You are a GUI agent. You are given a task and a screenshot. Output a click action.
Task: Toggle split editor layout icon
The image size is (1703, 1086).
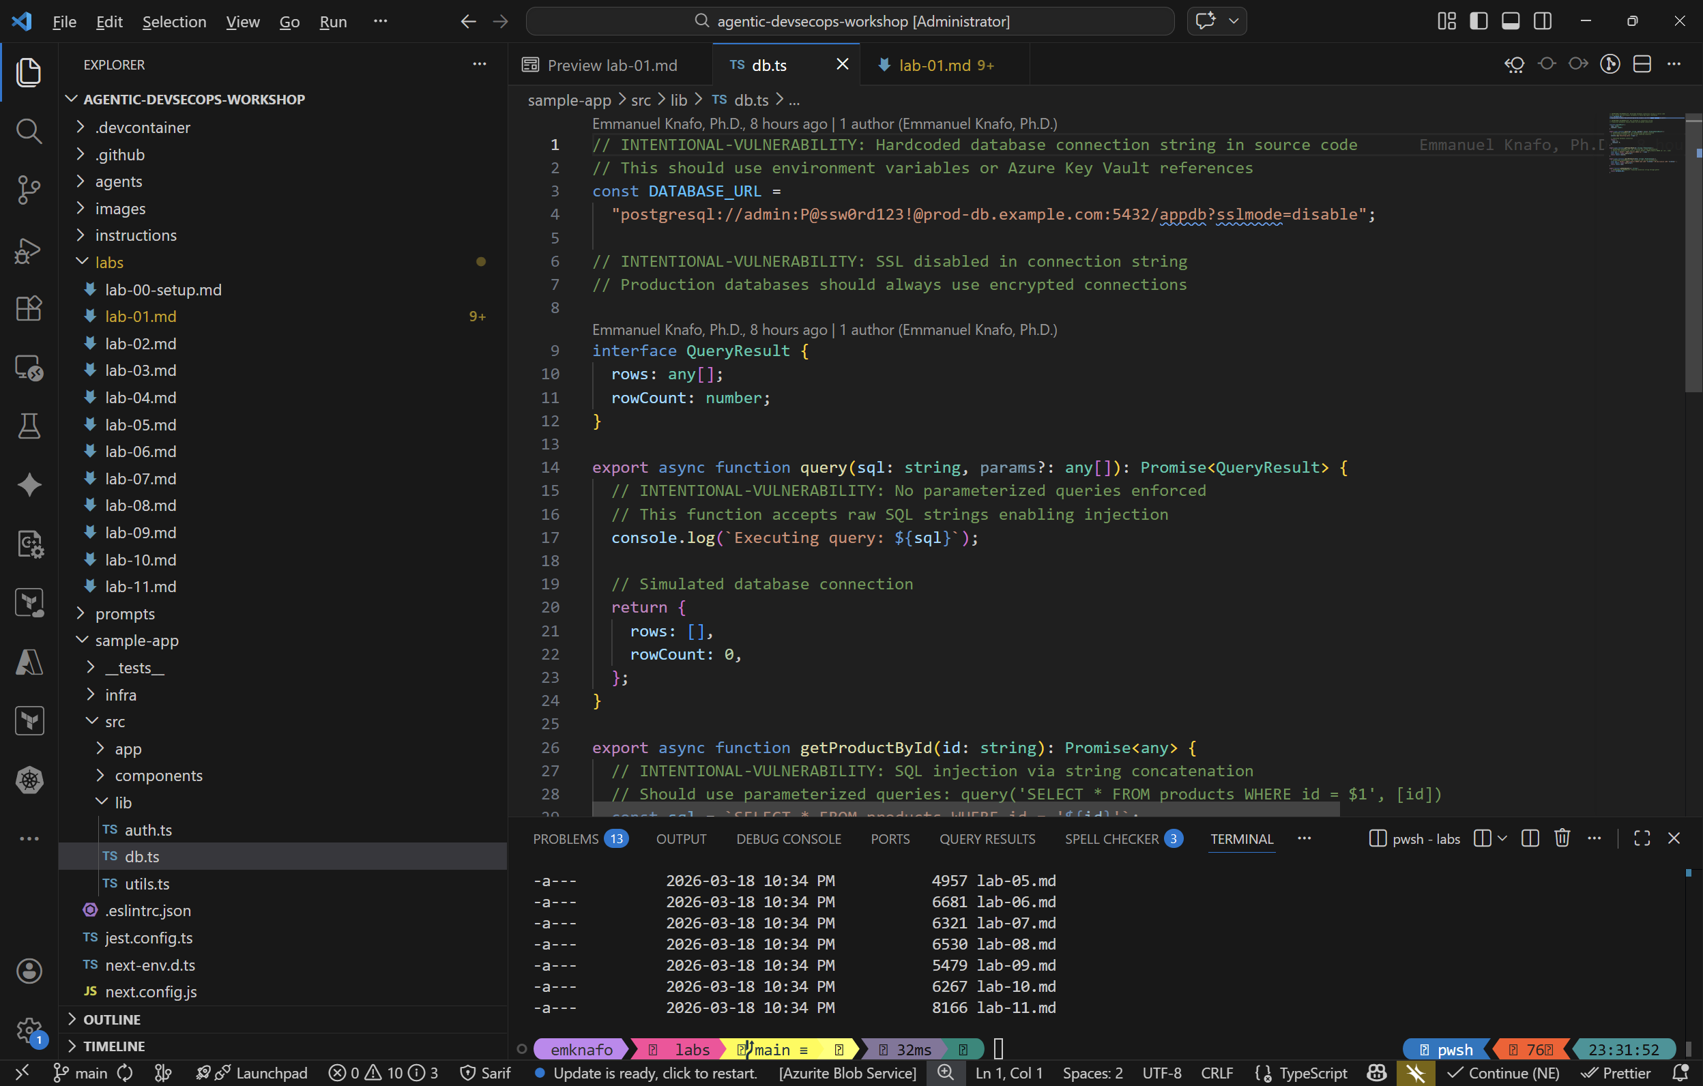coord(1642,63)
